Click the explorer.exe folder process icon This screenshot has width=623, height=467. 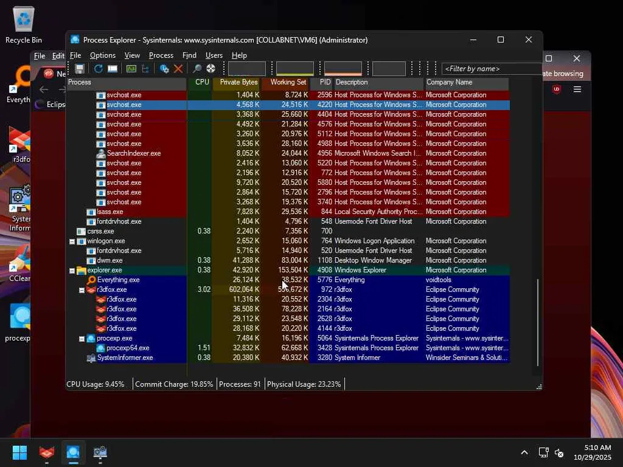pos(82,271)
